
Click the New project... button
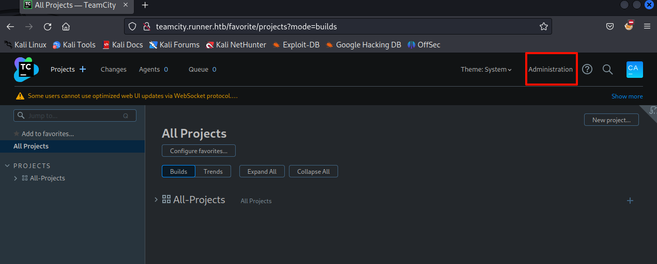[x=611, y=120]
